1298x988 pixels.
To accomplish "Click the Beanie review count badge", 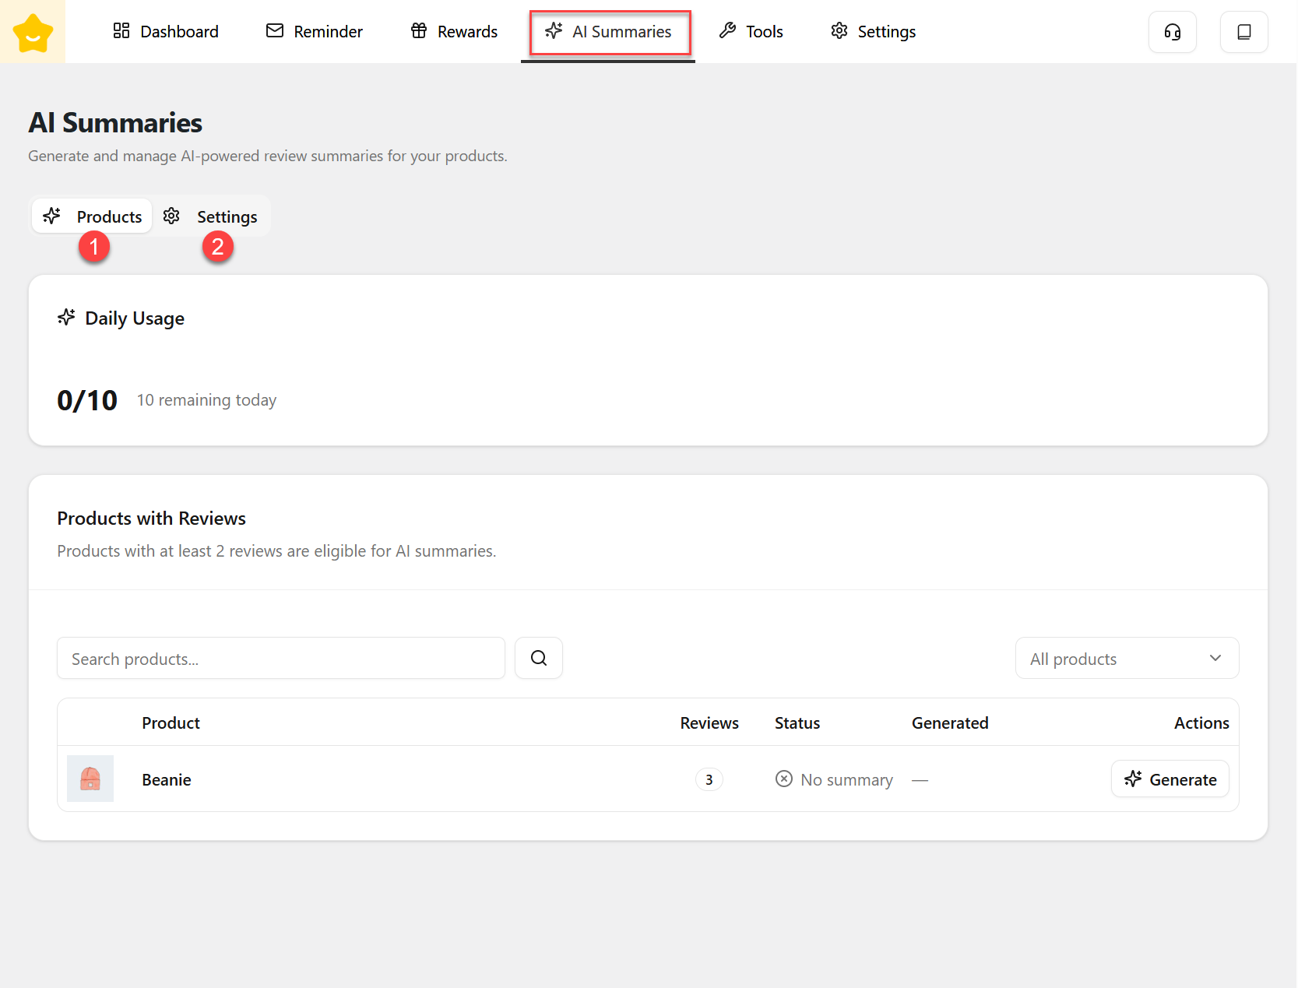I will tap(709, 780).
